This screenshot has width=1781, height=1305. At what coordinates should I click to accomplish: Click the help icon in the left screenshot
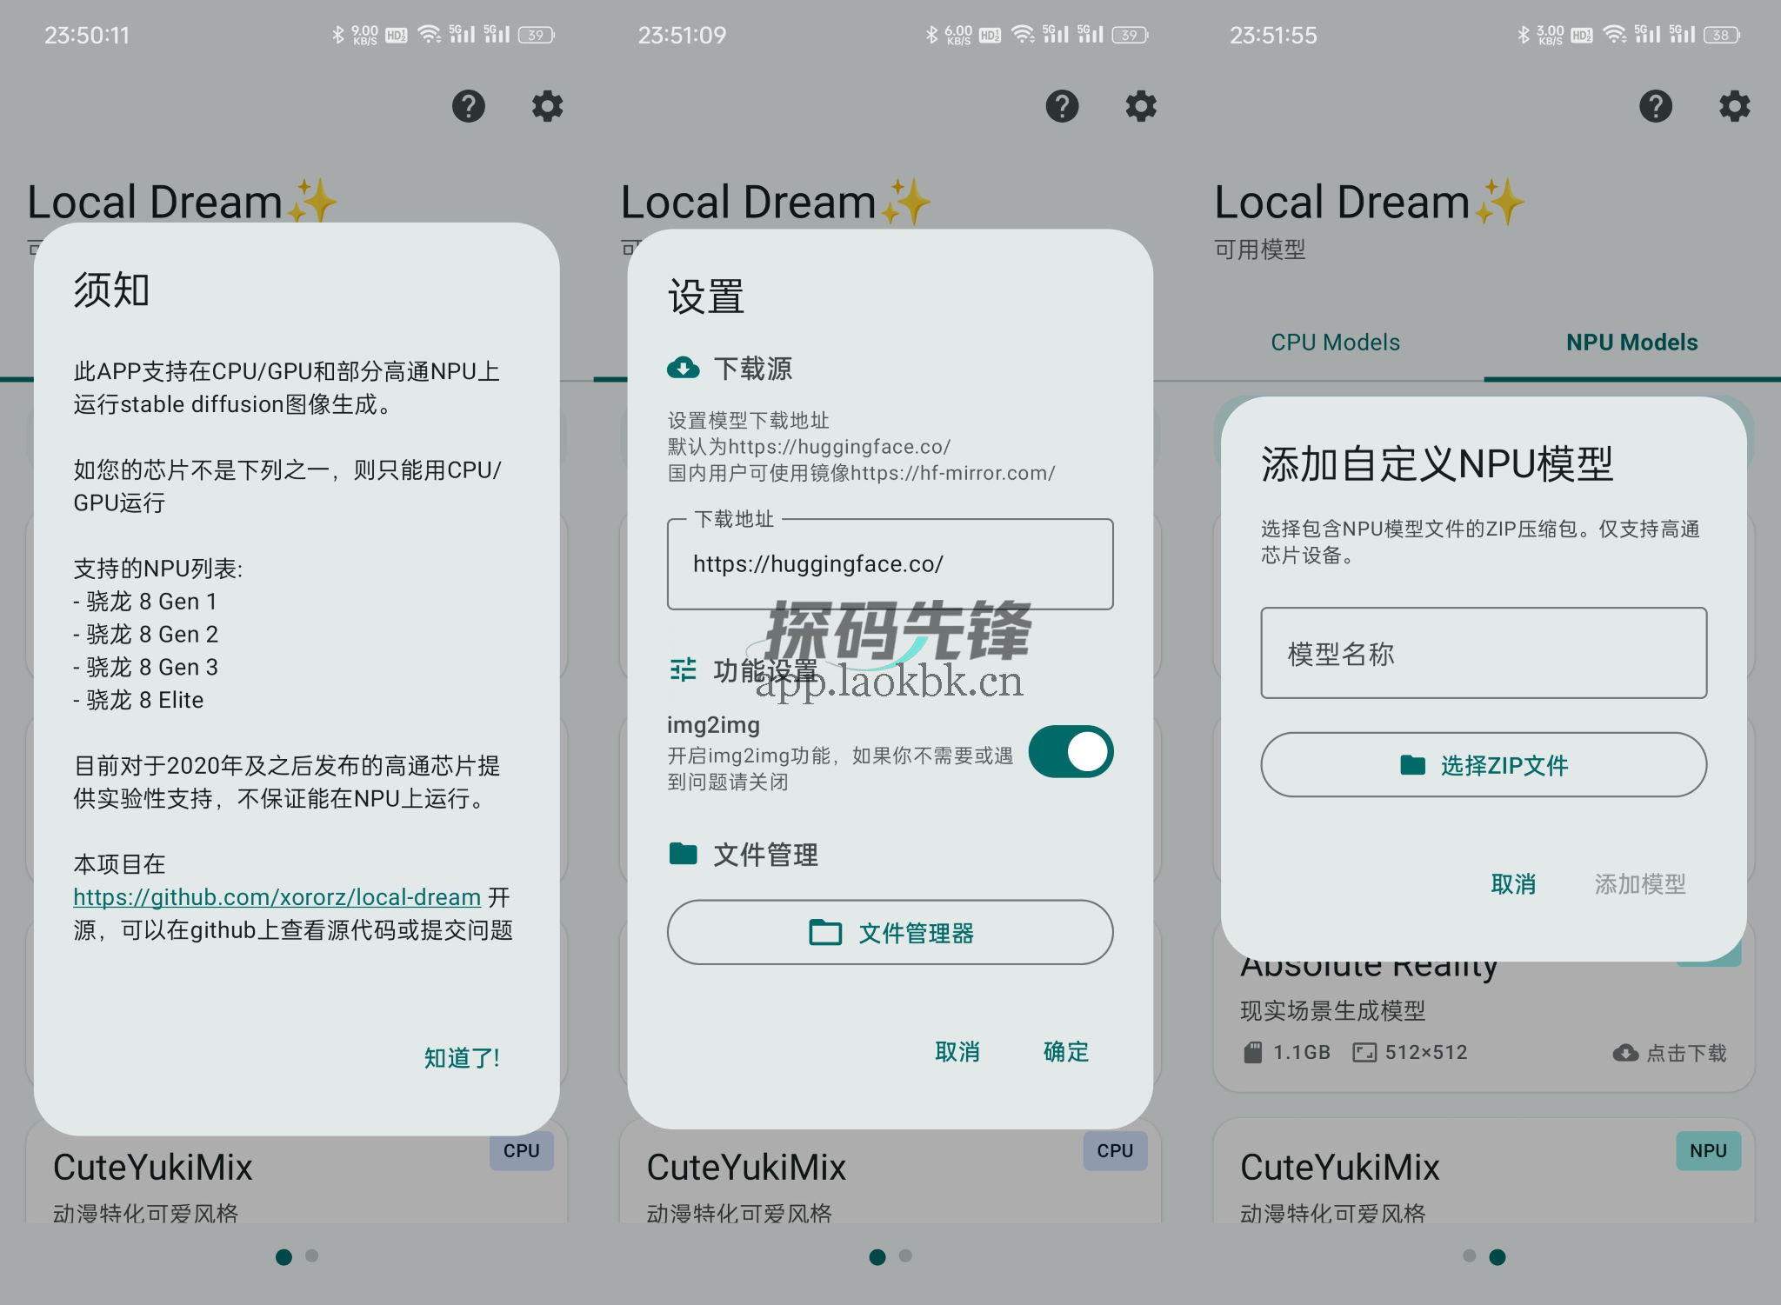(x=468, y=106)
